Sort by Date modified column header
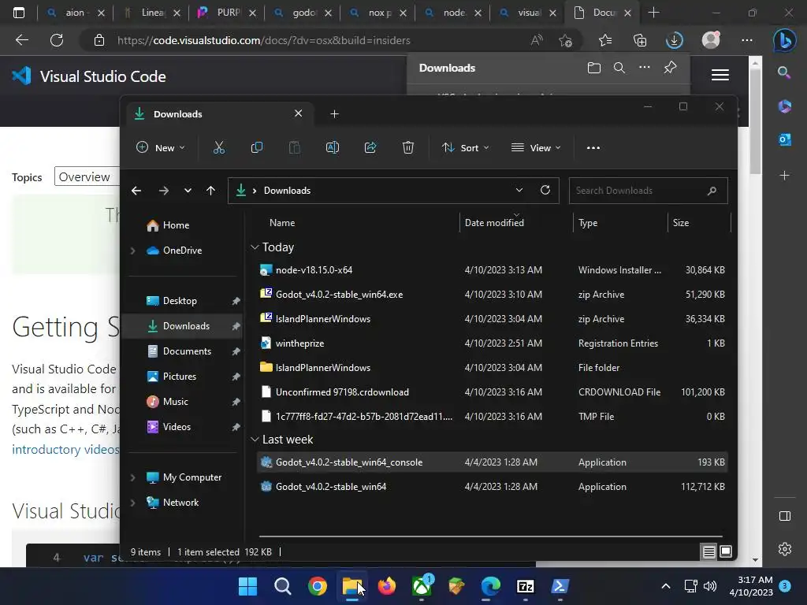 click(x=494, y=223)
